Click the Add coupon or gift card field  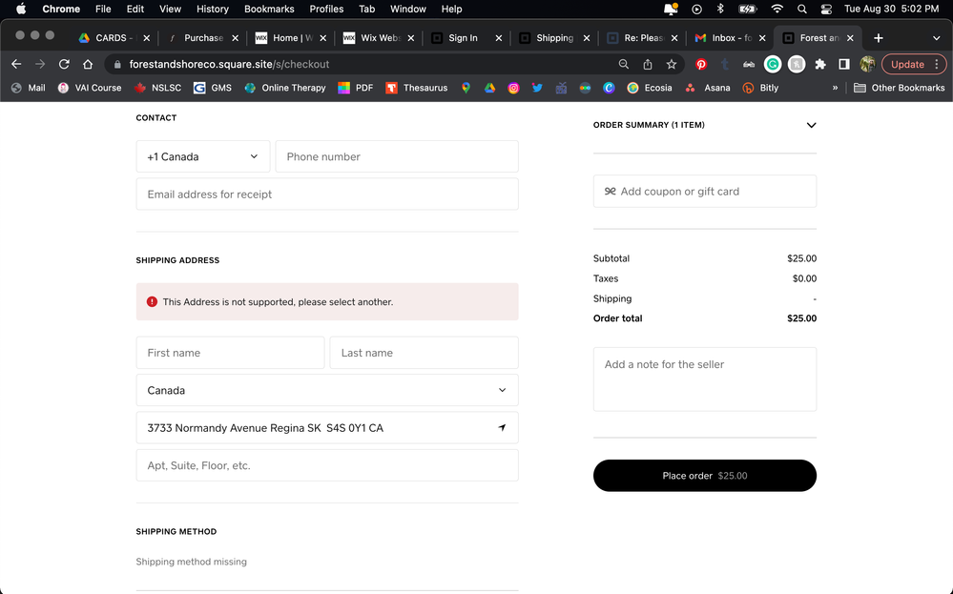704,191
